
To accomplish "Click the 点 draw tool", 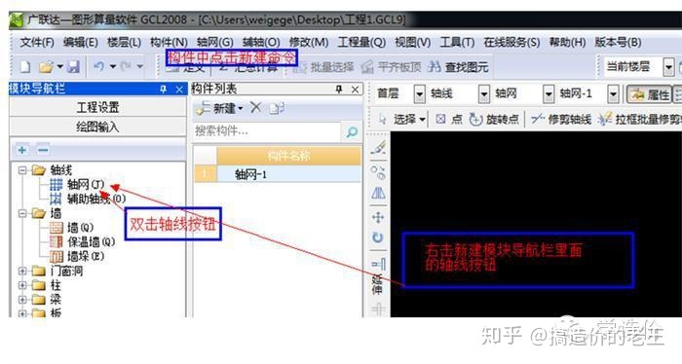I will [x=449, y=119].
